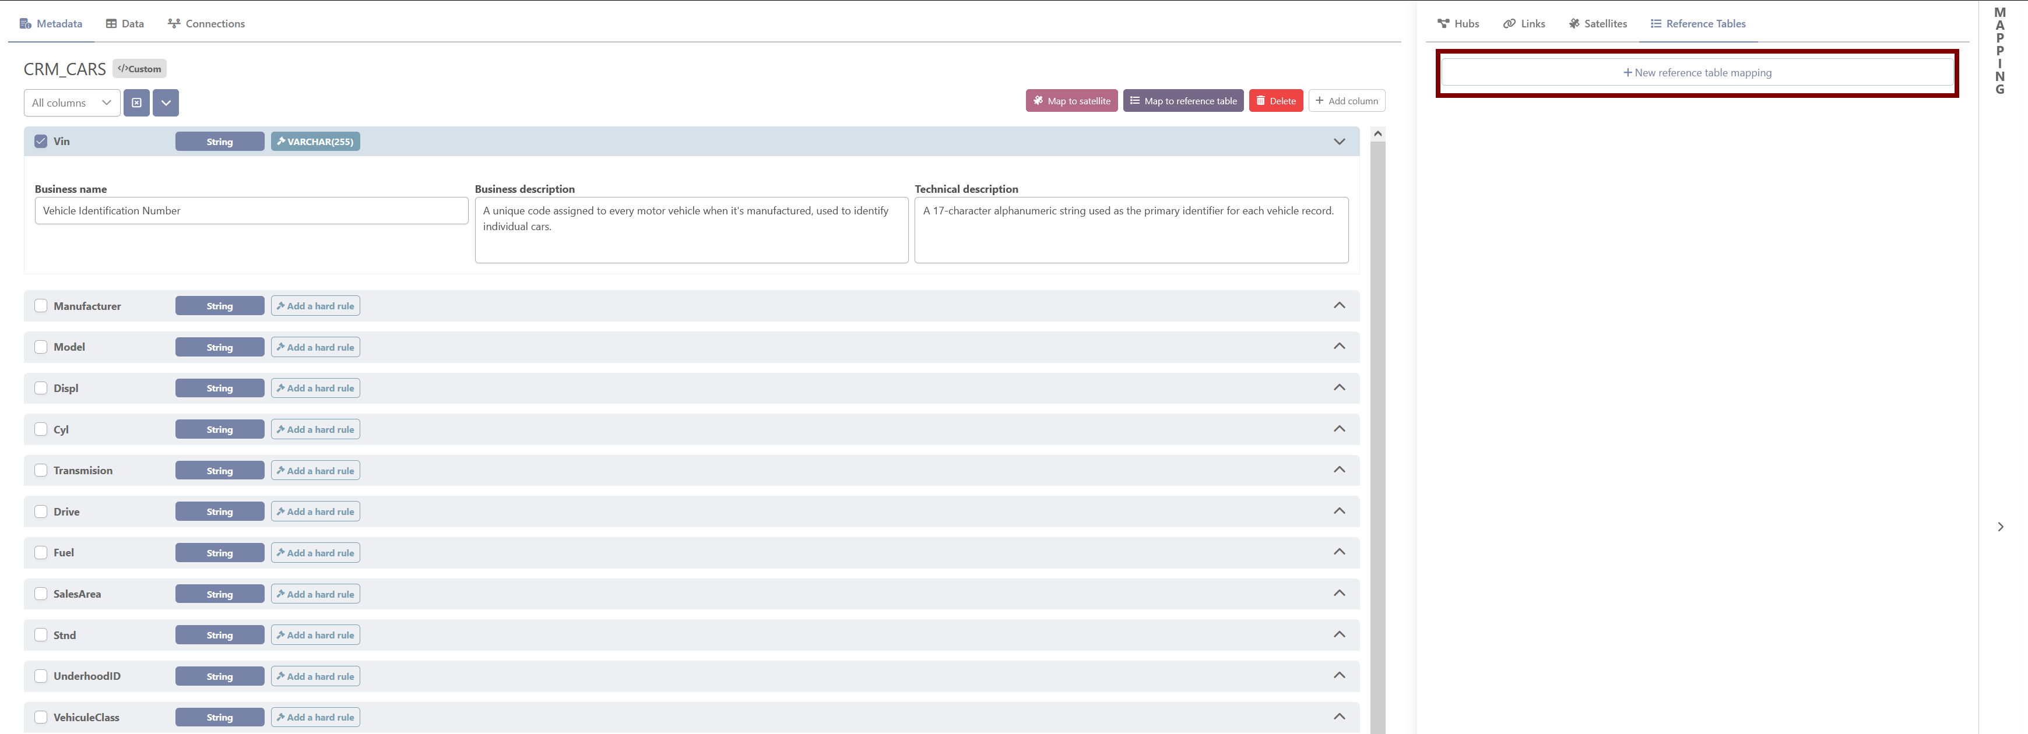Image resolution: width=2028 pixels, height=734 pixels.
Task: Check the Manufacturer column checkbox
Action: [x=41, y=306]
